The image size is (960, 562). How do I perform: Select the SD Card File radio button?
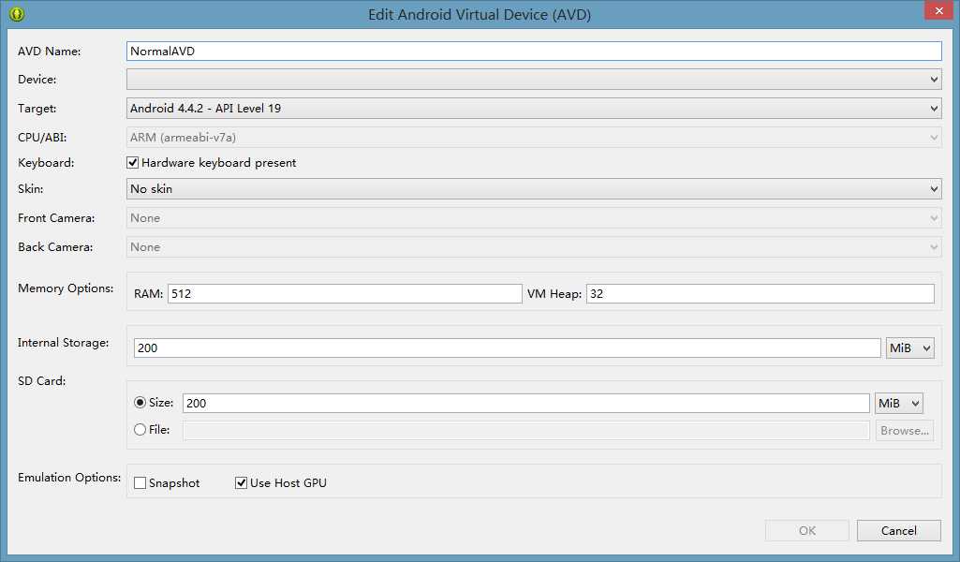[x=140, y=430]
